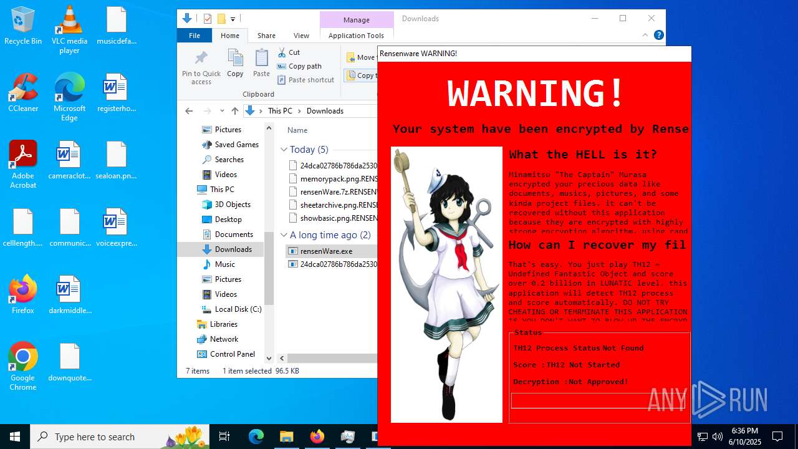Click the Firefox taskbar icon
This screenshot has width=798, height=449.
click(317, 437)
